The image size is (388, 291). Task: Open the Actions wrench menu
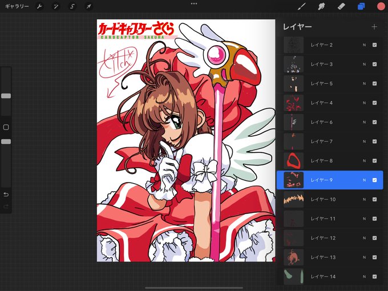(x=39, y=6)
